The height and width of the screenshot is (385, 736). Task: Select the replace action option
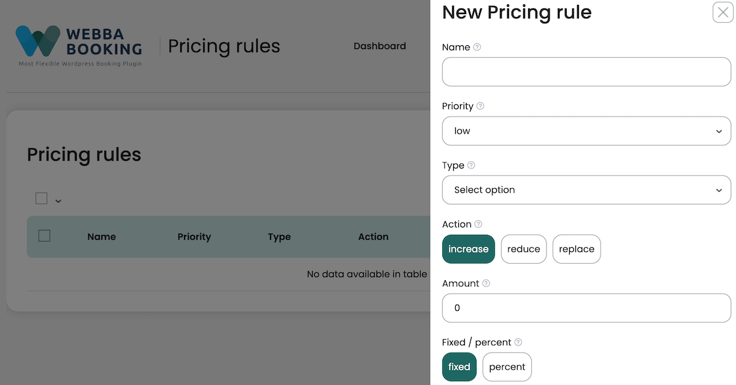(577, 249)
